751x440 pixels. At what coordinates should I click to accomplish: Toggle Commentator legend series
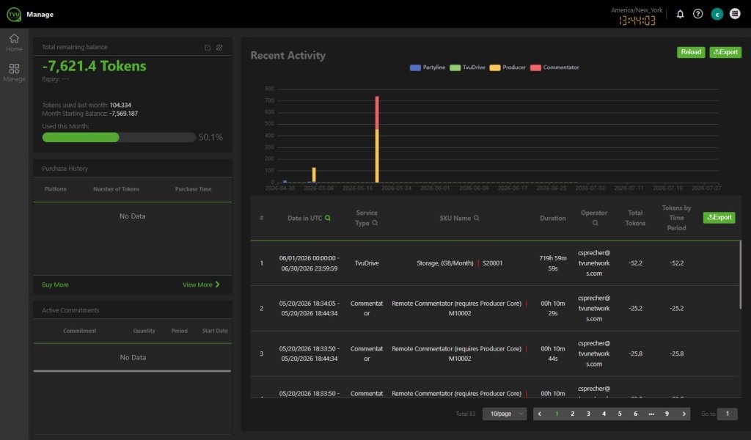coord(554,67)
